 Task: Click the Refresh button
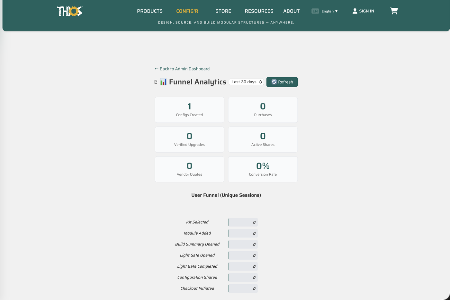click(x=282, y=82)
